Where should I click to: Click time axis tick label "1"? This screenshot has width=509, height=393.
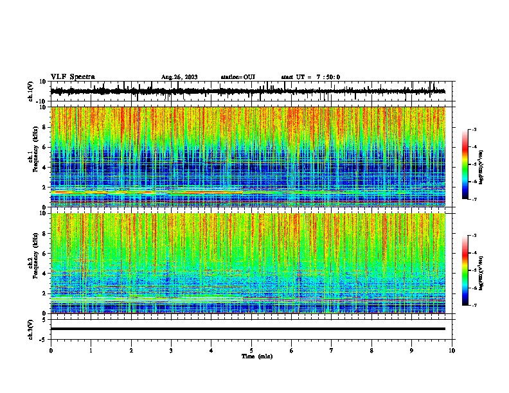tap(91, 351)
